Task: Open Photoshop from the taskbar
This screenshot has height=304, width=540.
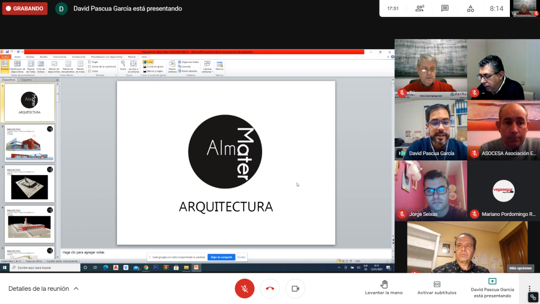Action: [156, 268]
